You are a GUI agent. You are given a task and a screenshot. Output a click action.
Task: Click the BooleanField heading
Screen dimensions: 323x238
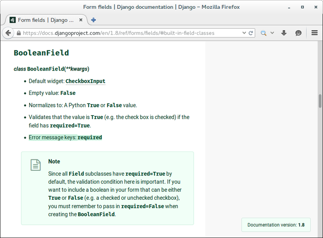42,53
